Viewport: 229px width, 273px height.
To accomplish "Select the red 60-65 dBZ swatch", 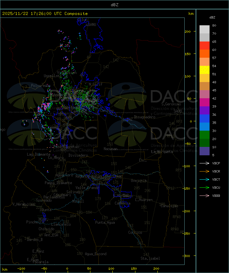I will (204, 45).
